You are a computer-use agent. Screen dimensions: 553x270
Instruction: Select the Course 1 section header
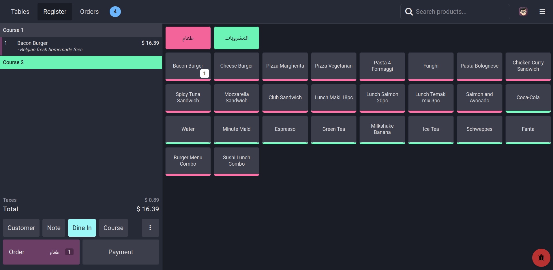81,30
